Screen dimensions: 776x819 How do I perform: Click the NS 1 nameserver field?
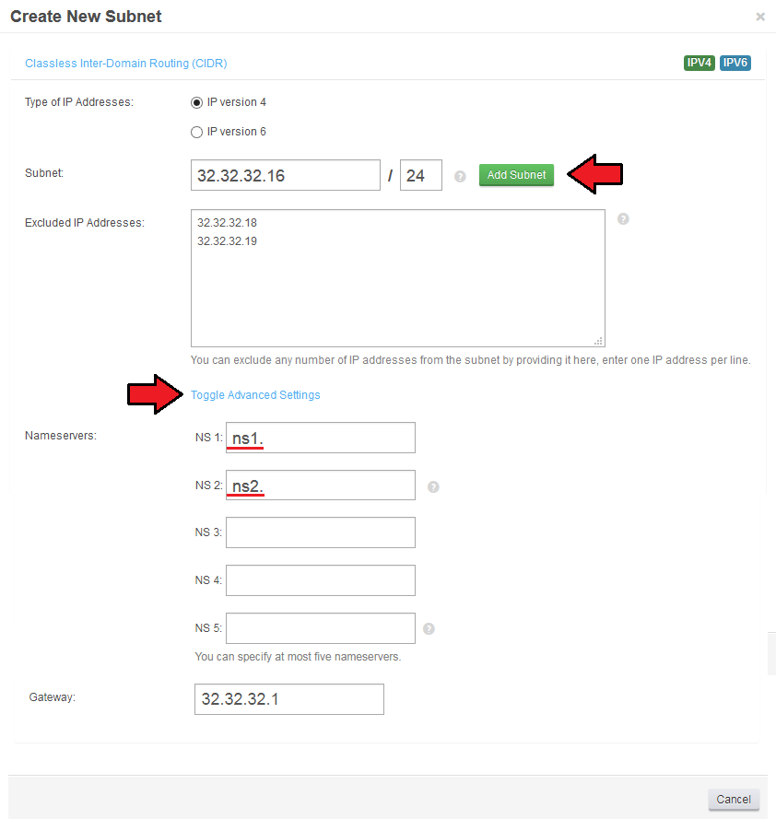tap(321, 438)
